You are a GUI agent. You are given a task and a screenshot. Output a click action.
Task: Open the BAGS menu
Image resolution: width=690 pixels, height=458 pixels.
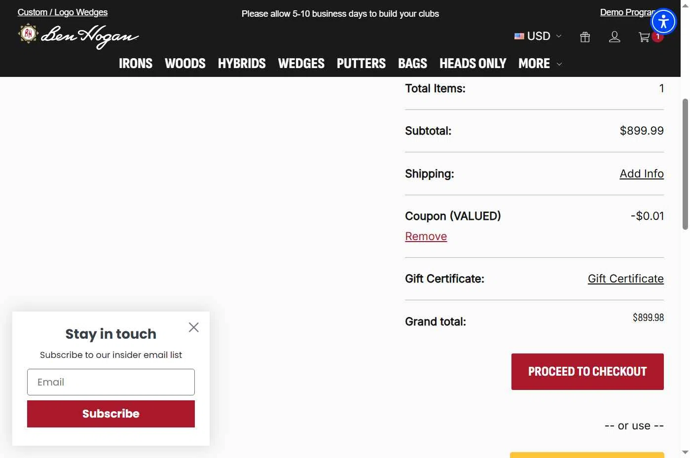click(412, 64)
